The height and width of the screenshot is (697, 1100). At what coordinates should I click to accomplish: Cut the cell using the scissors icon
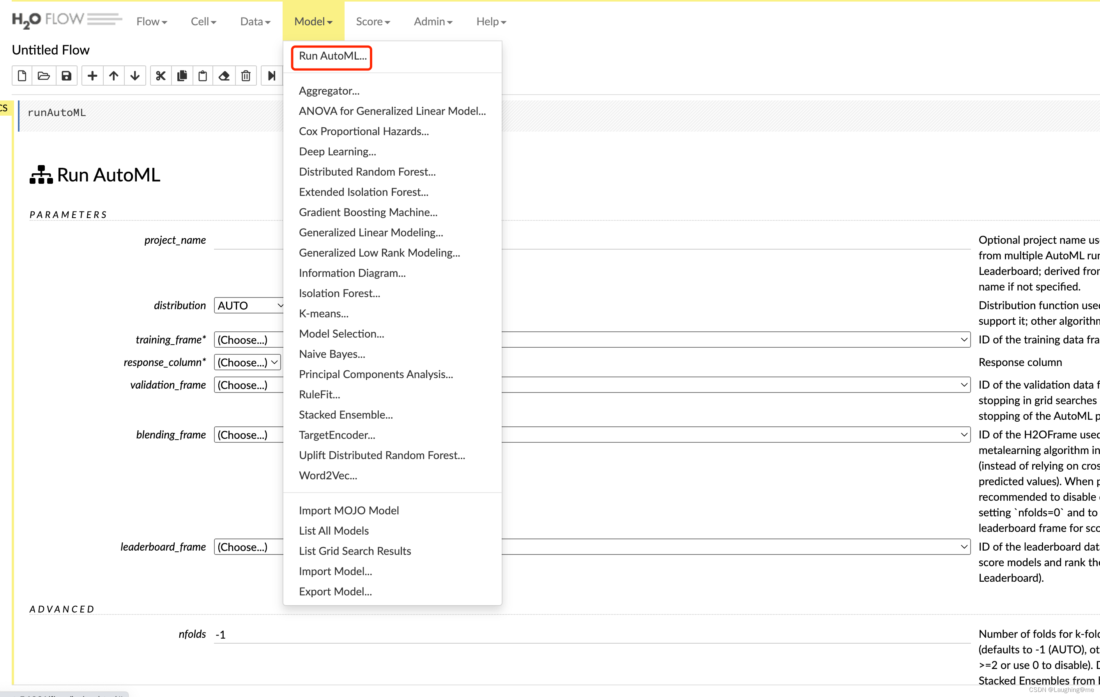tap(160, 76)
